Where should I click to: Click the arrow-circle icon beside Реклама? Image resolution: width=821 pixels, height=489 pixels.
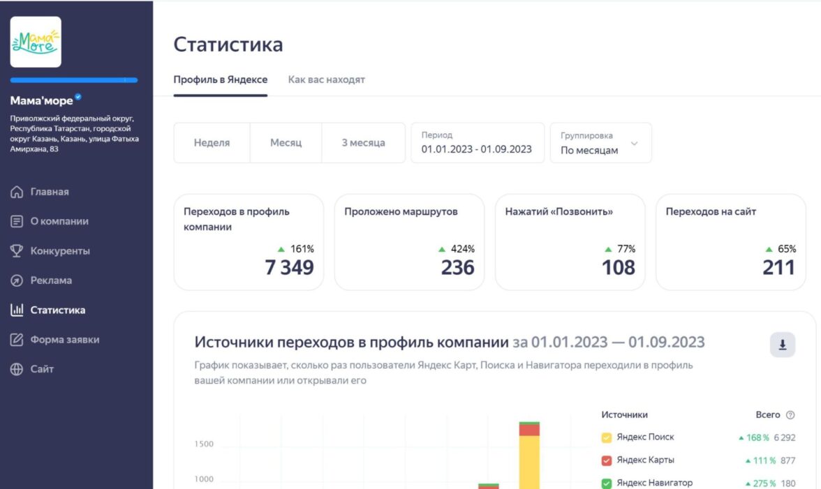[17, 280]
